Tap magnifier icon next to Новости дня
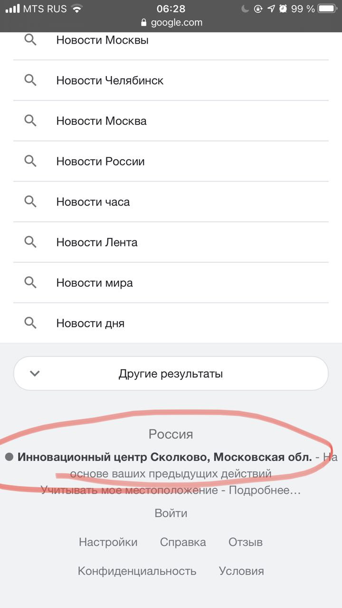 (30, 323)
